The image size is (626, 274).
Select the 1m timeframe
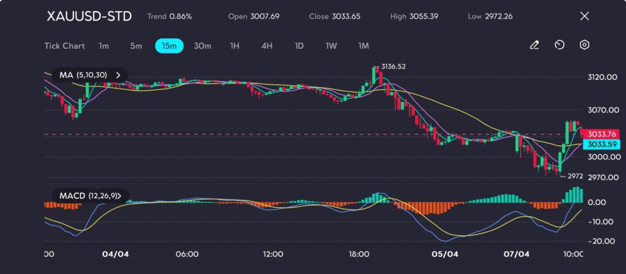tap(104, 46)
